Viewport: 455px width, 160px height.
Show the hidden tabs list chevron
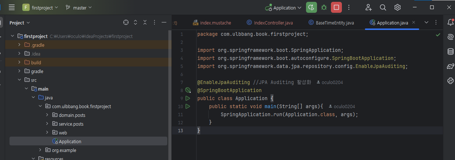click(x=426, y=23)
